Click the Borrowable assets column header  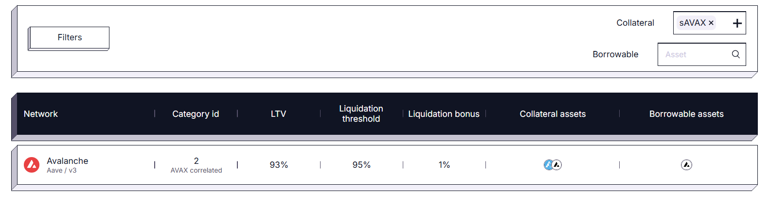[x=686, y=114]
